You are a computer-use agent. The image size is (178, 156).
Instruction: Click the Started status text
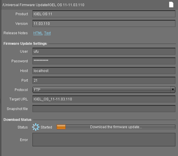click(x=46, y=127)
